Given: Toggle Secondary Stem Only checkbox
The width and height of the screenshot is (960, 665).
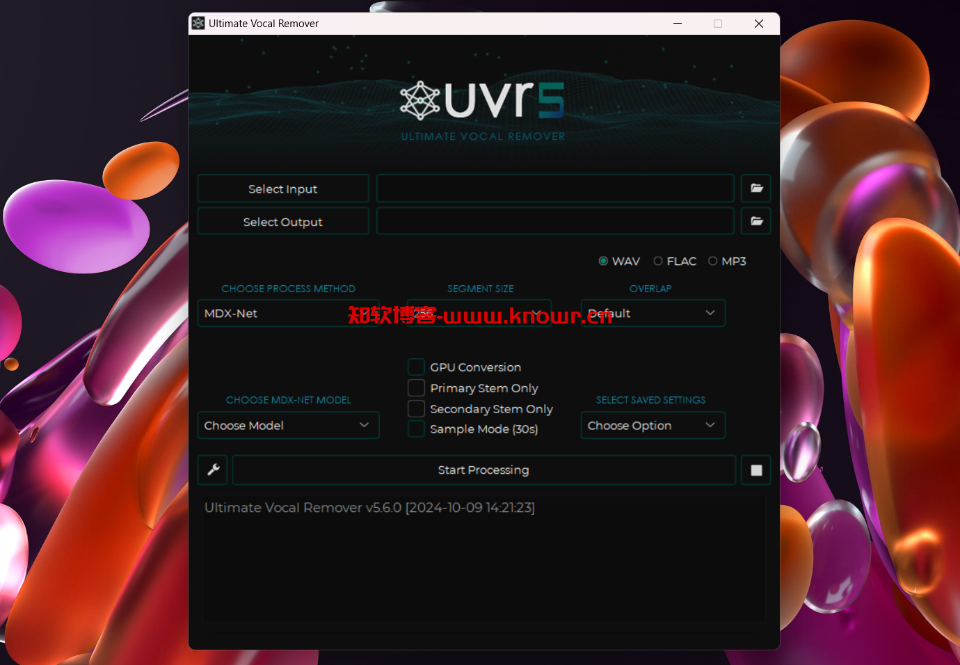Looking at the screenshot, I should click(416, 408).
